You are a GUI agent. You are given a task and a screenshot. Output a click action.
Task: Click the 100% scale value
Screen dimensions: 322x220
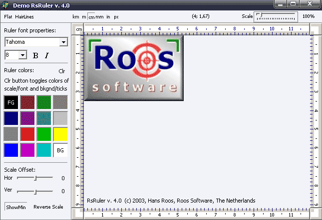pyautogui.click(x=309, y=16)
